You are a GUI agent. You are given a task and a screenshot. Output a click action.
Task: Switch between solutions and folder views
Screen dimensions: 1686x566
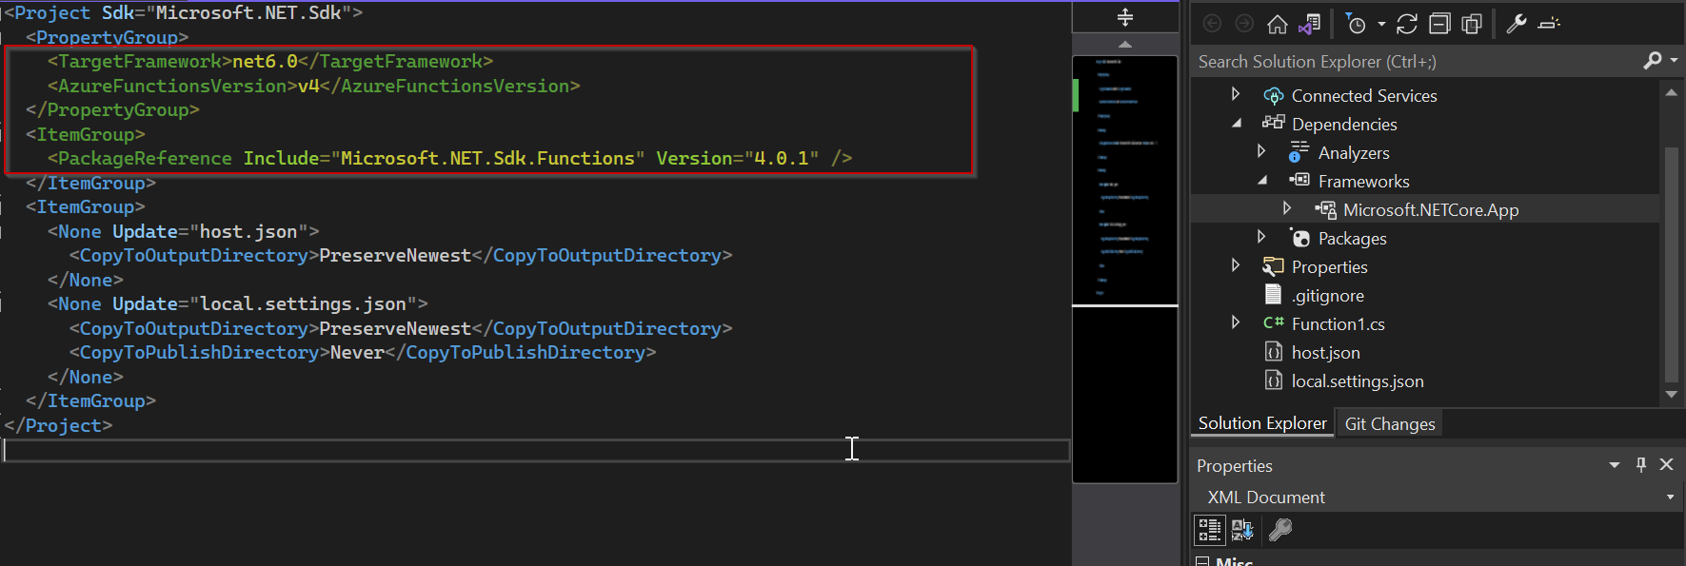click(1310, 24)
